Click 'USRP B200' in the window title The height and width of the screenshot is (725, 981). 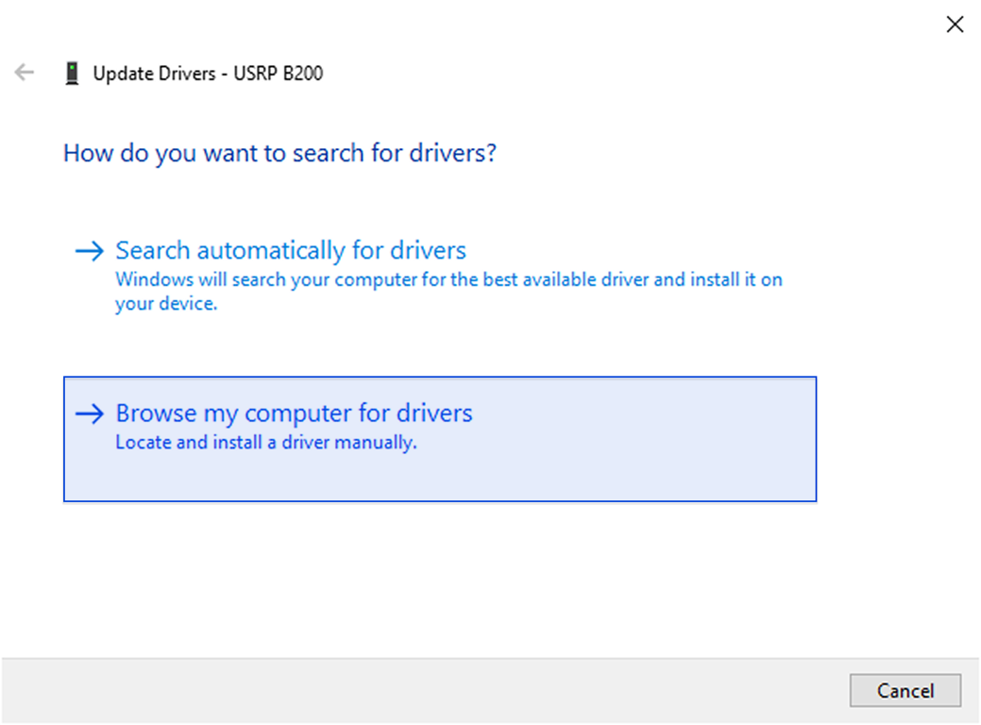(x=279, y=74)
